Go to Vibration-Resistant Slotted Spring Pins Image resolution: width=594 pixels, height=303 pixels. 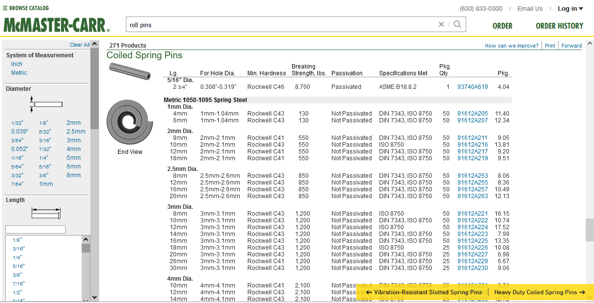(424, 292)
